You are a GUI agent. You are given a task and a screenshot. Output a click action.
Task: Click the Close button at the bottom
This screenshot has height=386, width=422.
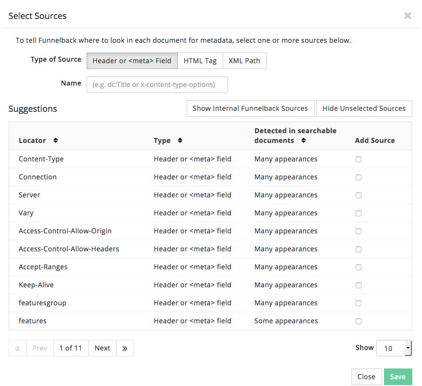pyautogui.click(x=366, y=377)
